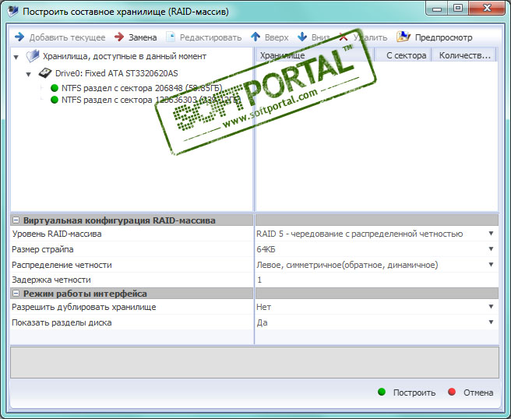
Task: Click the С сектора column header
Action: [x=404, y=55]
